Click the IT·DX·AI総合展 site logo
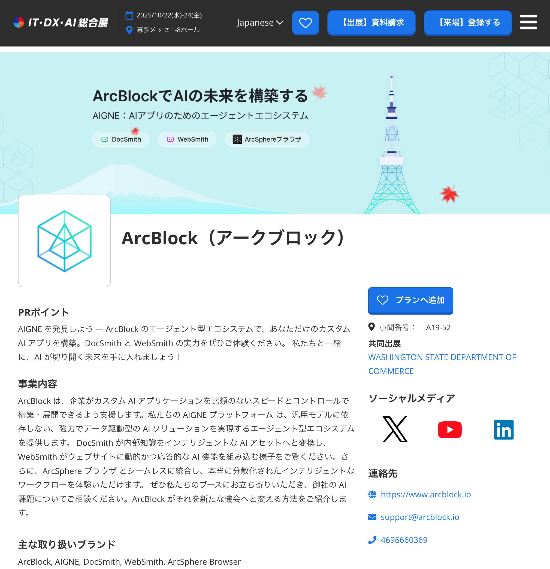The width and height of the screenshot is (550, 569). [61, 22]
